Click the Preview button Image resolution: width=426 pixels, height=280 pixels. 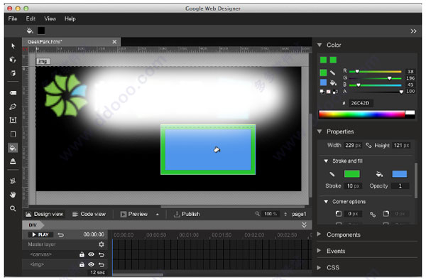pos(134,214)
